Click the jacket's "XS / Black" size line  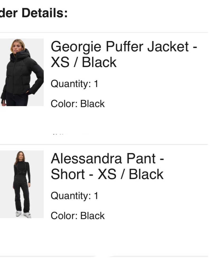(x=83, y=62)
